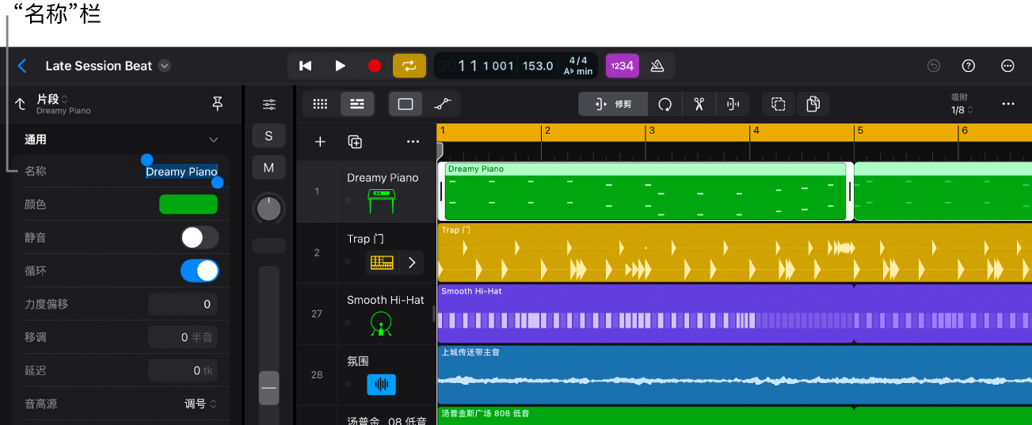The width and height of the screenshot is (1032, 425).
Task: Select the 氛围 track header name
Action: coord(358,361)
